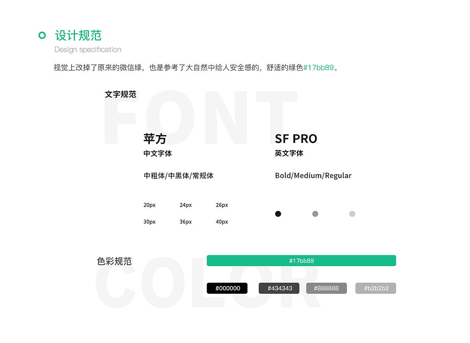This screenshot has width=470, height=343.
Task: Click the 设计规范 heading
Action: pos(78,35)
